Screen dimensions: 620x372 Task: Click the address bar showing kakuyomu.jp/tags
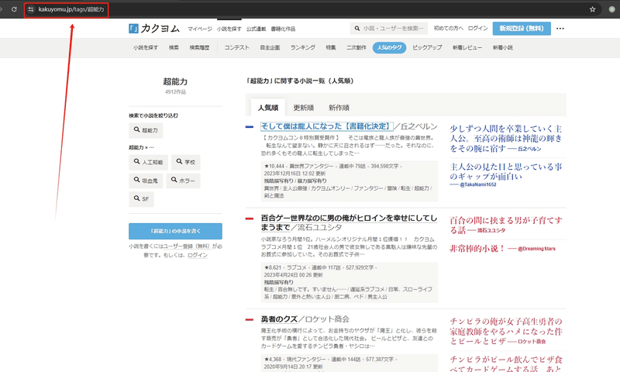click(71, 9)
